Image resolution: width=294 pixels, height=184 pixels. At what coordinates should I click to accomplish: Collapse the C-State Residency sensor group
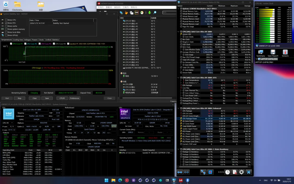(178, 149)
